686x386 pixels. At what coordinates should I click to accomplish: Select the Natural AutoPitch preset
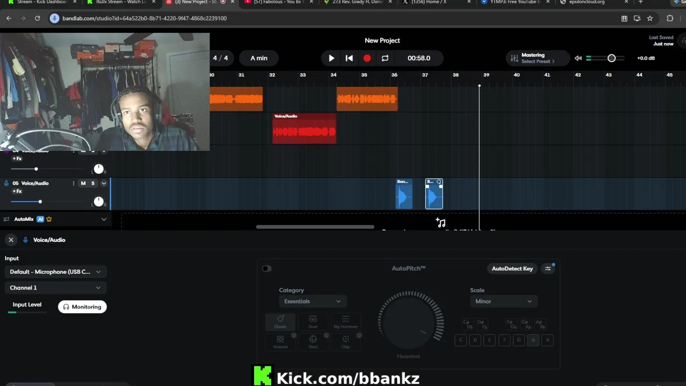[x=280, y=342]
